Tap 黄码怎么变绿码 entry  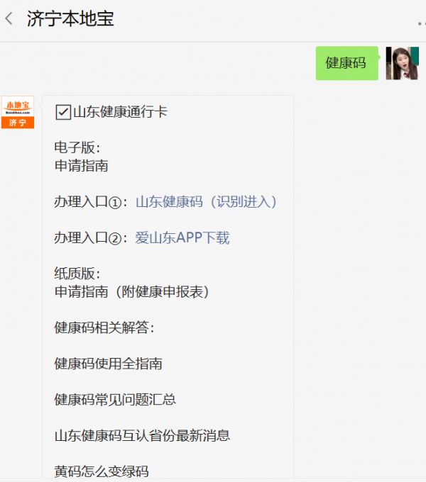point(102,471)
